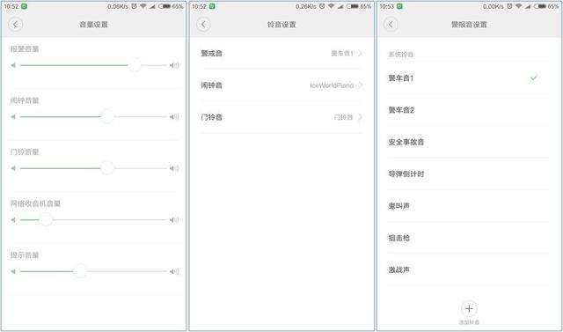Open 警戒音 setting chevron
Image resolution: width=563 pixels, height=332 pixels.
tap(361, 53)
